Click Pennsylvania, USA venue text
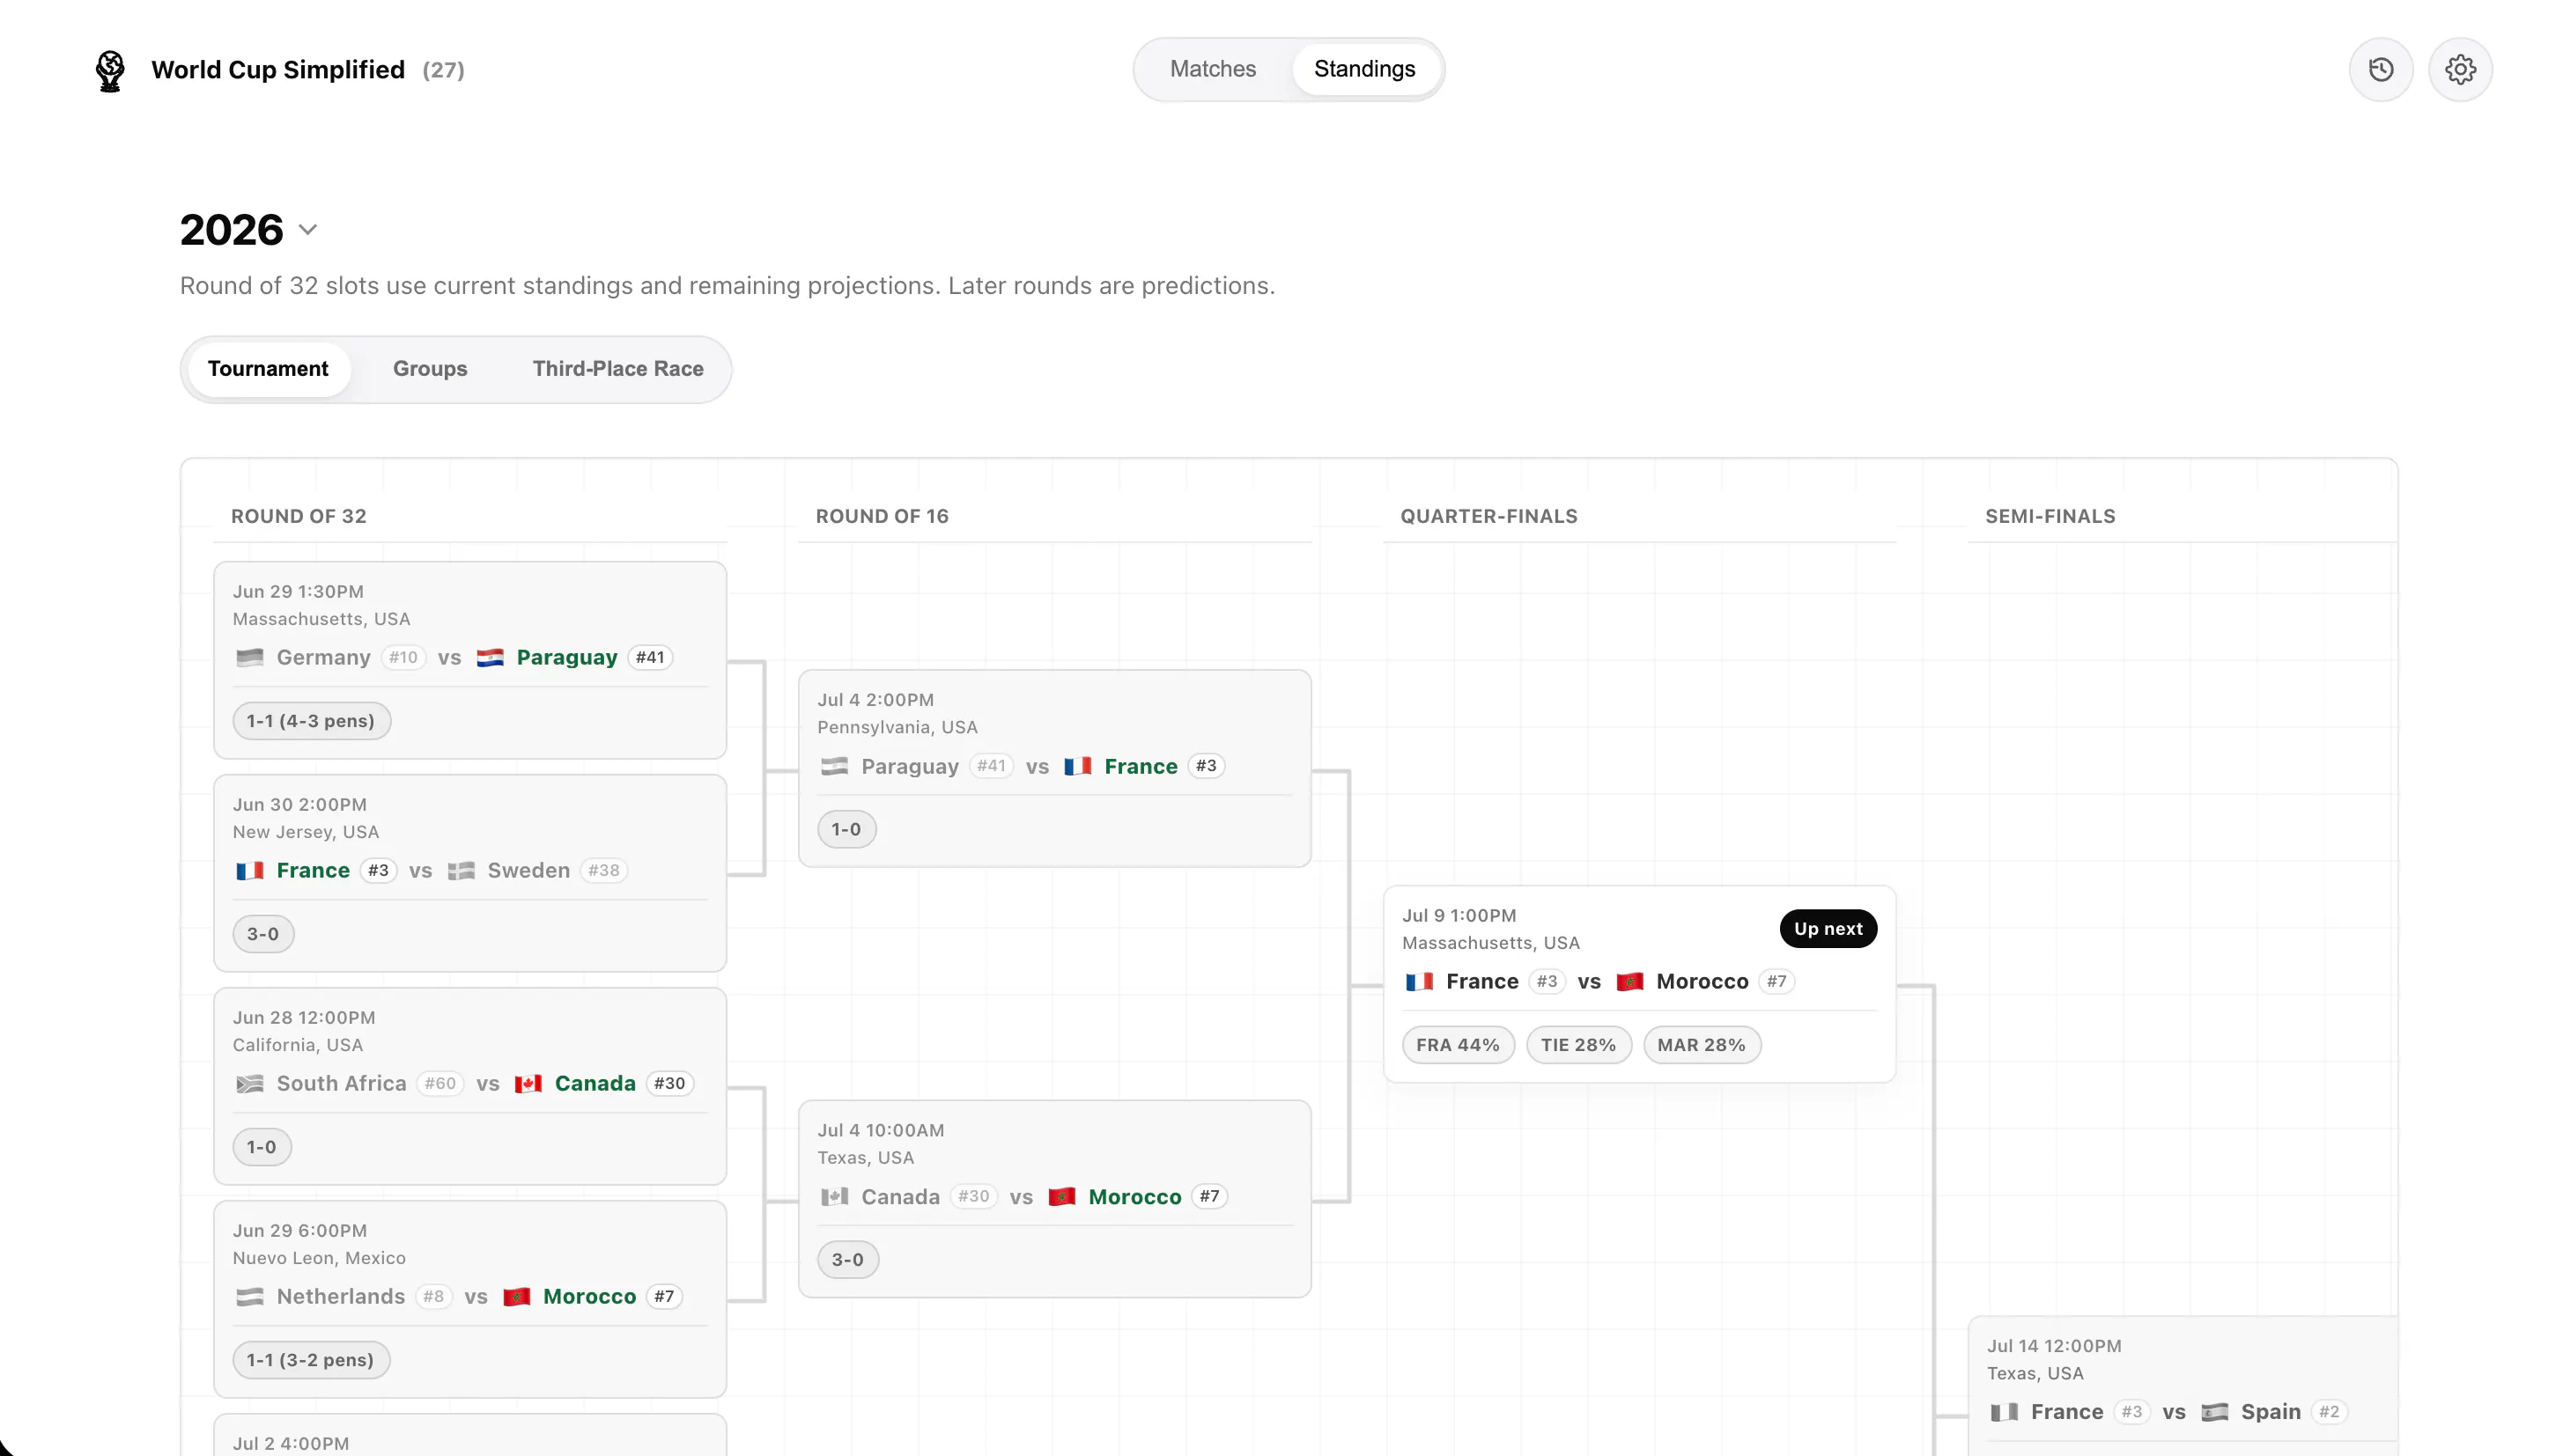Viewport: 2563px width, 1456px height. coord(897,727)
